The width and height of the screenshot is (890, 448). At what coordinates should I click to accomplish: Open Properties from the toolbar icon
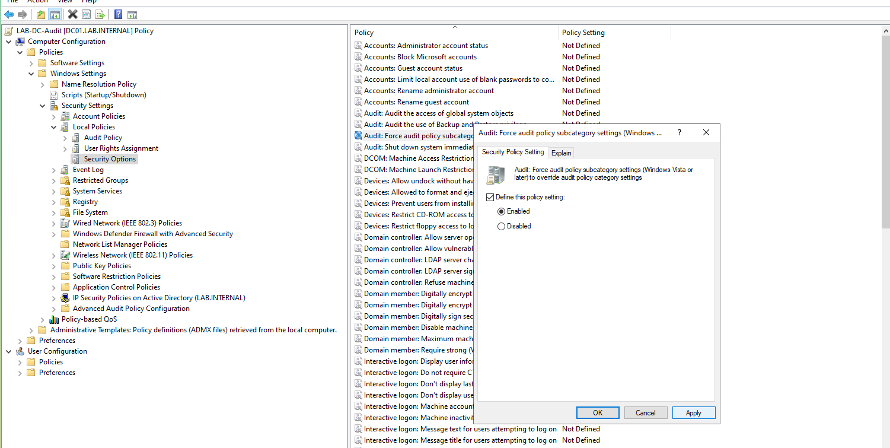tap(87, 14)
